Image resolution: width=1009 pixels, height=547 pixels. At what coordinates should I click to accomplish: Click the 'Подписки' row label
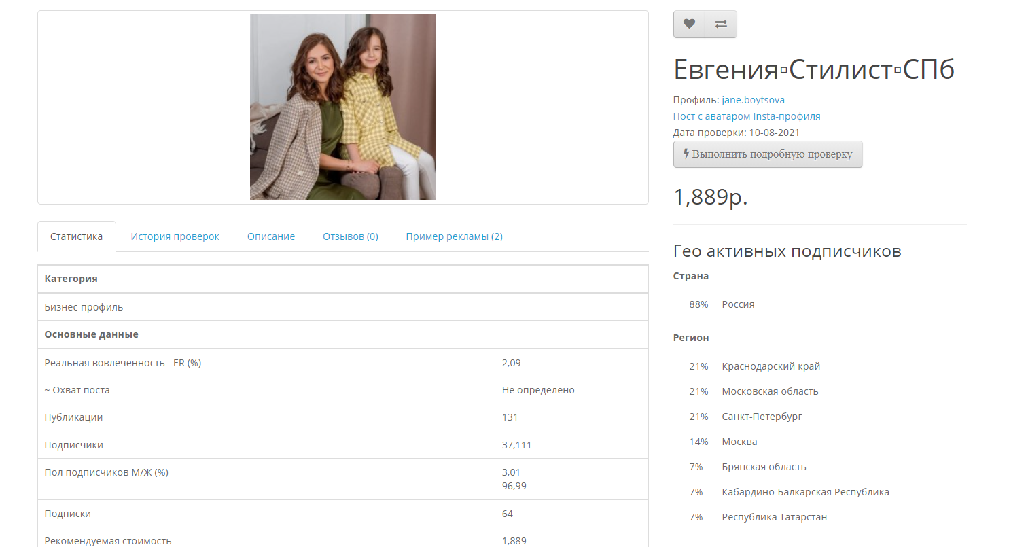click(68, 514)
